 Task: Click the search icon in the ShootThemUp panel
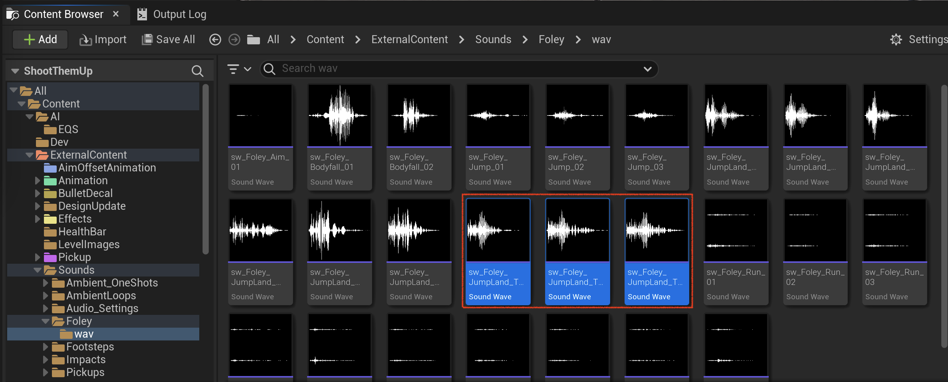[x=197, y=71]
